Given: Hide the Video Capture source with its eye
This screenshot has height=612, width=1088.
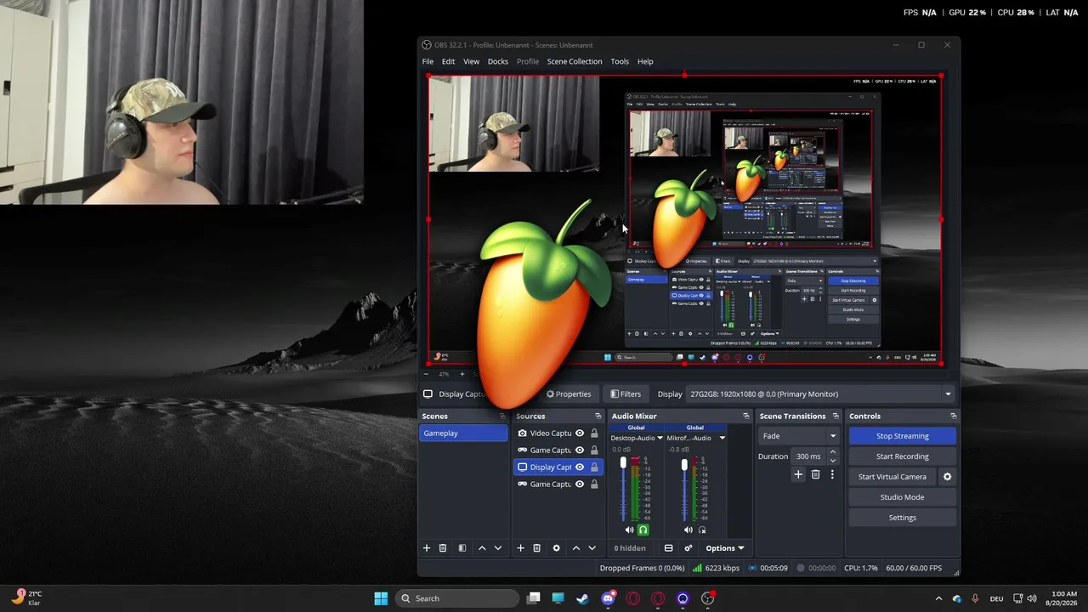Looking at the screenshot, I should pos(580,433).
